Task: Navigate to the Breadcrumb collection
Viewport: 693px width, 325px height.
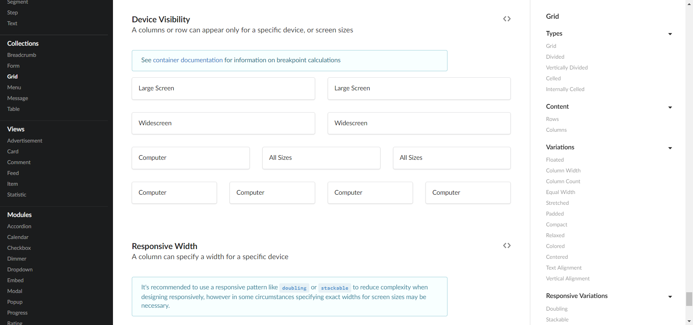Action: [x=21, y=55]
